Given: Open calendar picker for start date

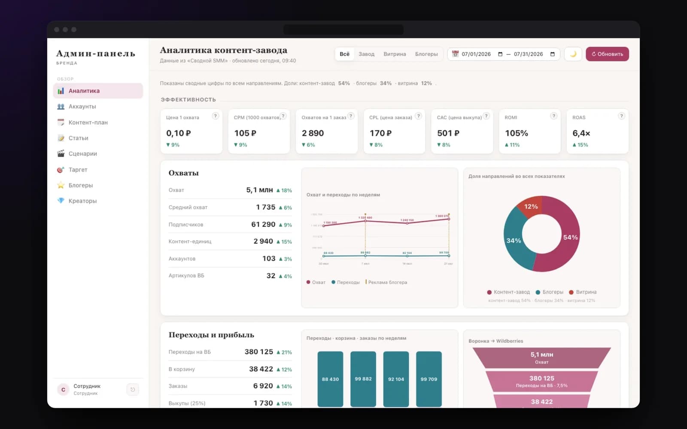Looking at the screenshot, I should coord(500,54).
